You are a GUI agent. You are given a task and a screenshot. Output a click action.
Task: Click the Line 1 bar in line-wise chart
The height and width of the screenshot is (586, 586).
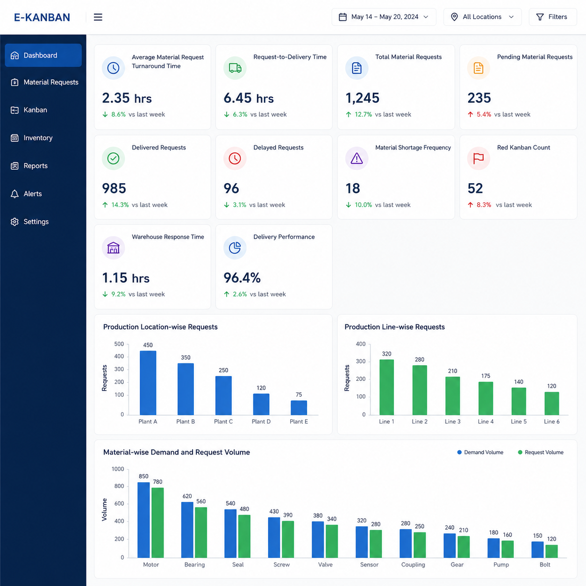click(386, 387)
